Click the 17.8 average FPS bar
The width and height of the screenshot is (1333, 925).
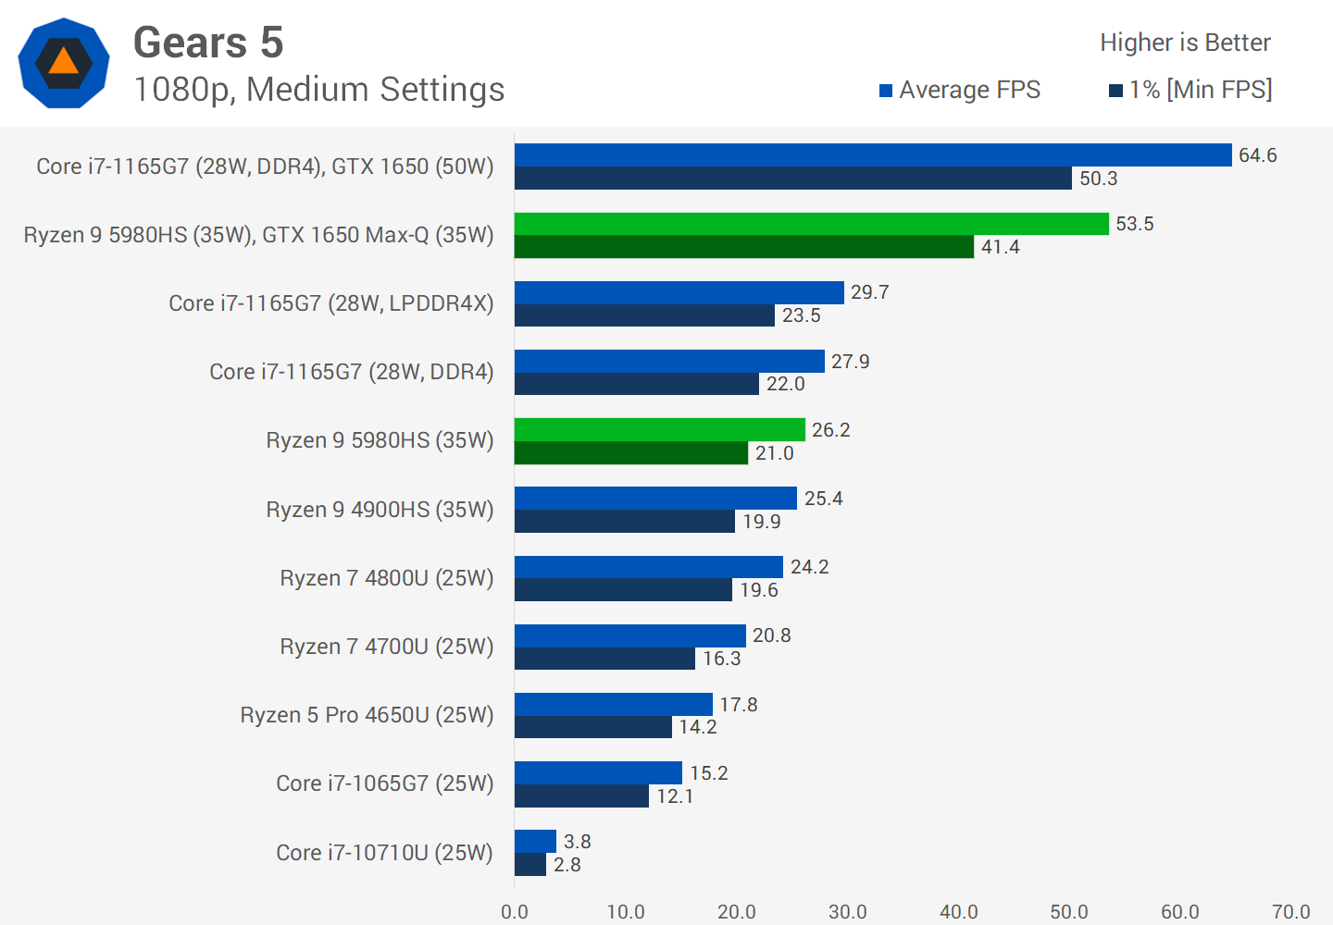point(614,704)
